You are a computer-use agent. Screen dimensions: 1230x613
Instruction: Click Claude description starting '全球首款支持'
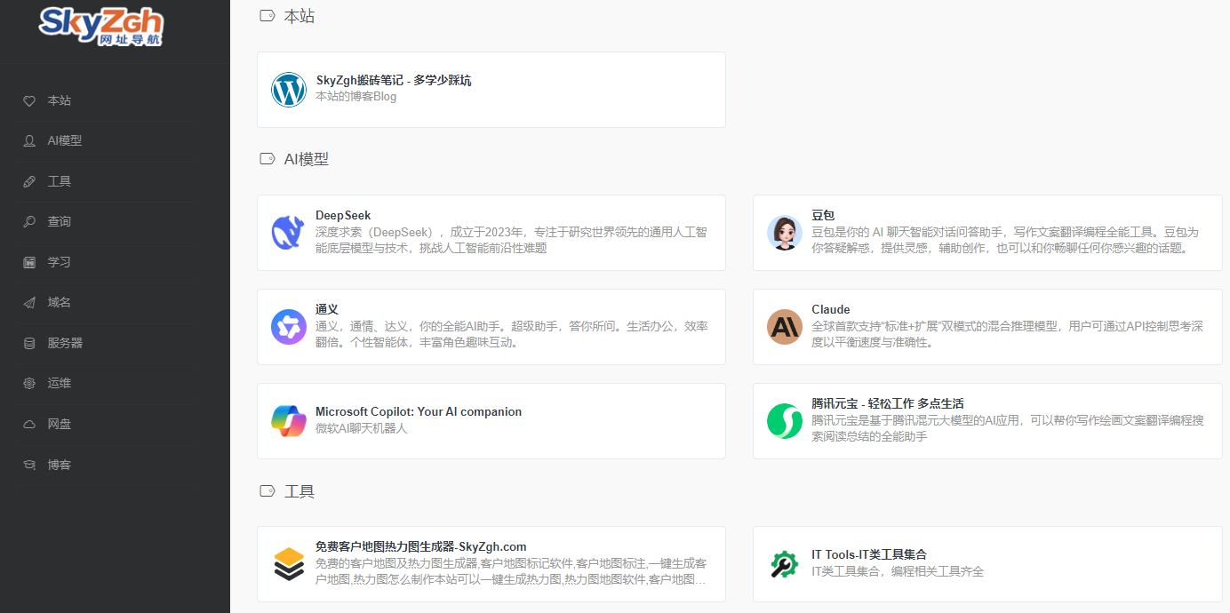1007,334
